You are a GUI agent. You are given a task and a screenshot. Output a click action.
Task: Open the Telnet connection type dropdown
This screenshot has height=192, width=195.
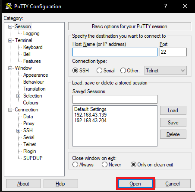pyautogui.click(x=166, y=71)
